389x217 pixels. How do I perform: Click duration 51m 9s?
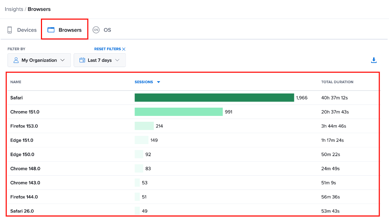[x=329, y=183]
